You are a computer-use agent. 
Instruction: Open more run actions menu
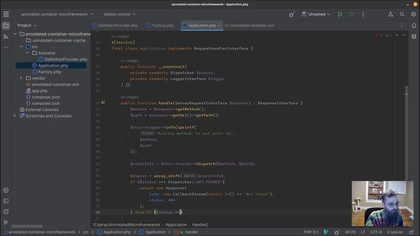[363, 14]
